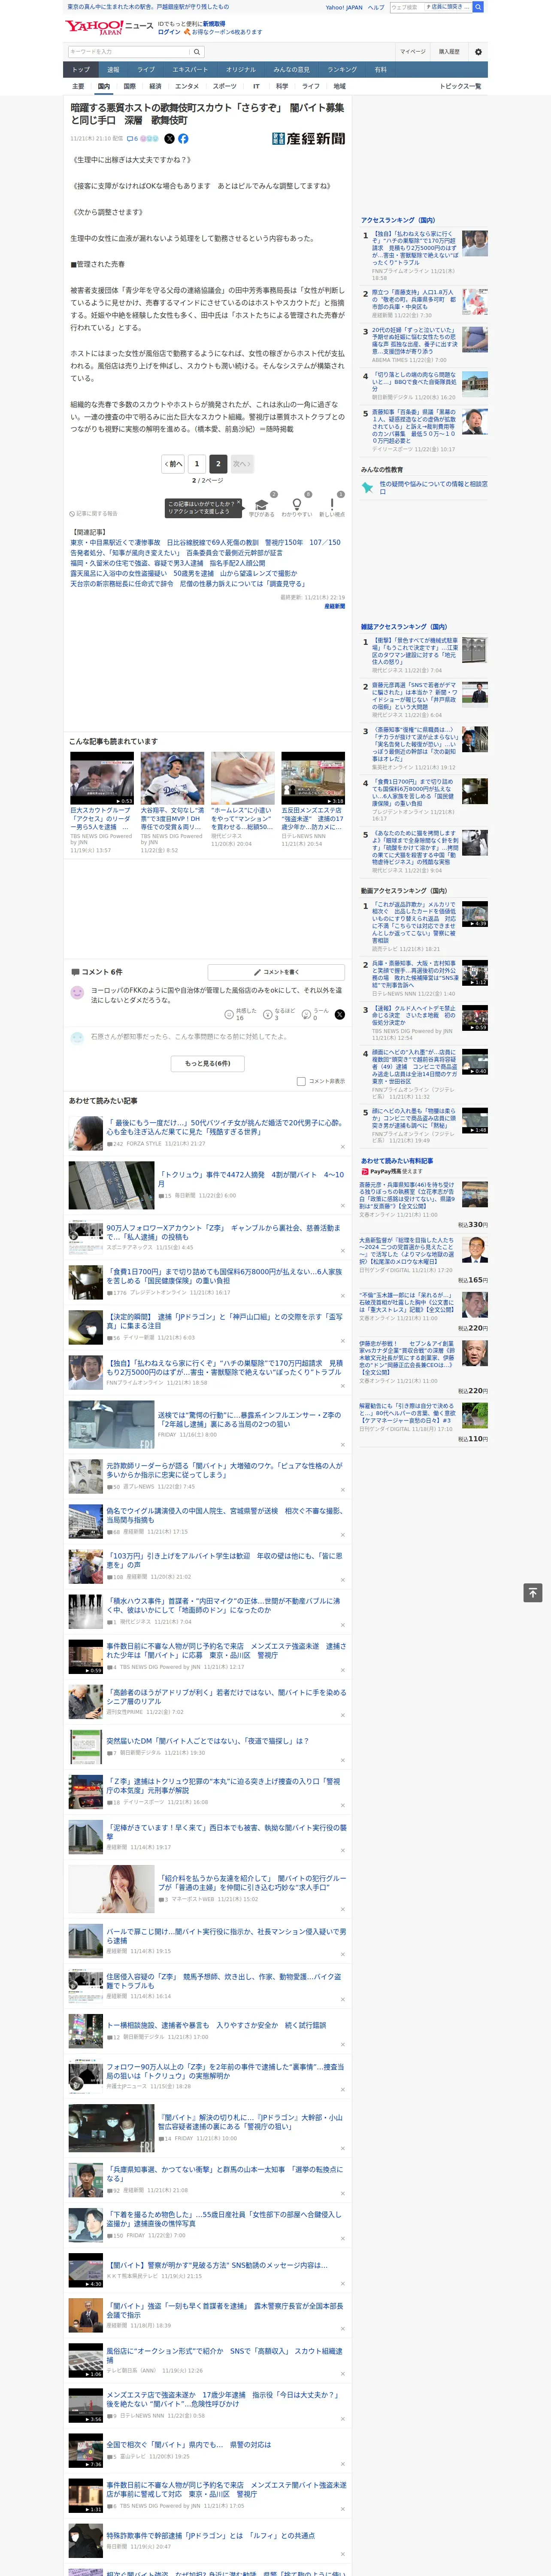Open the ランキング navigation tab
The width and height of the screenshot is (551, 2576).
(x=342, y=69)
